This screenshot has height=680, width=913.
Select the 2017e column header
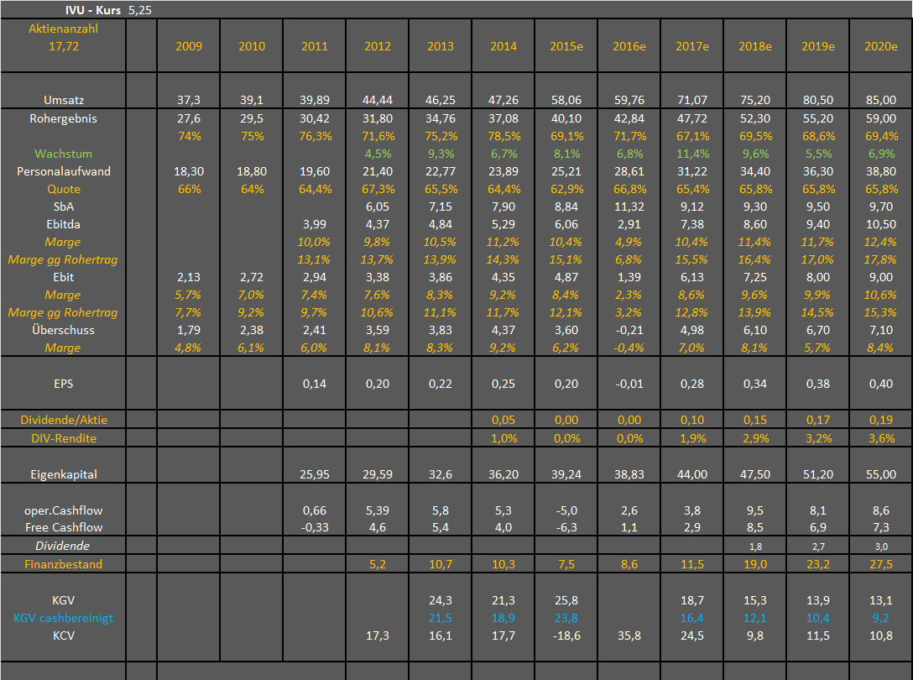(691, 46)
